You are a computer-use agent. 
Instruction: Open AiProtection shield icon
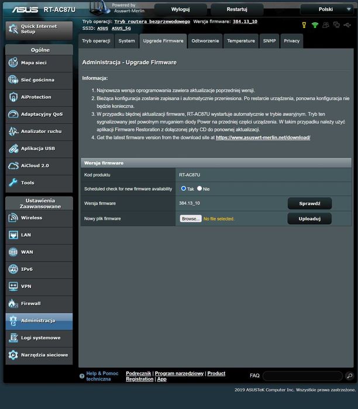pos(13,97)
